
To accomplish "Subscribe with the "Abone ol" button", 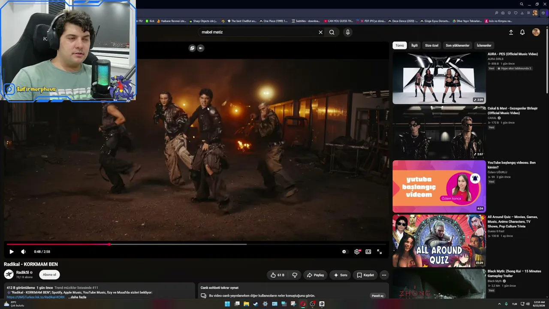I will [x=49, y=275].
